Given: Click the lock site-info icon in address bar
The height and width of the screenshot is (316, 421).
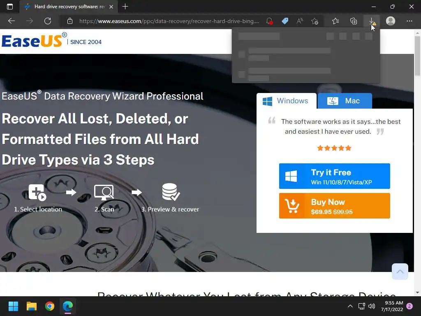Looking at the screenshot, I should (x=70, y=21).
